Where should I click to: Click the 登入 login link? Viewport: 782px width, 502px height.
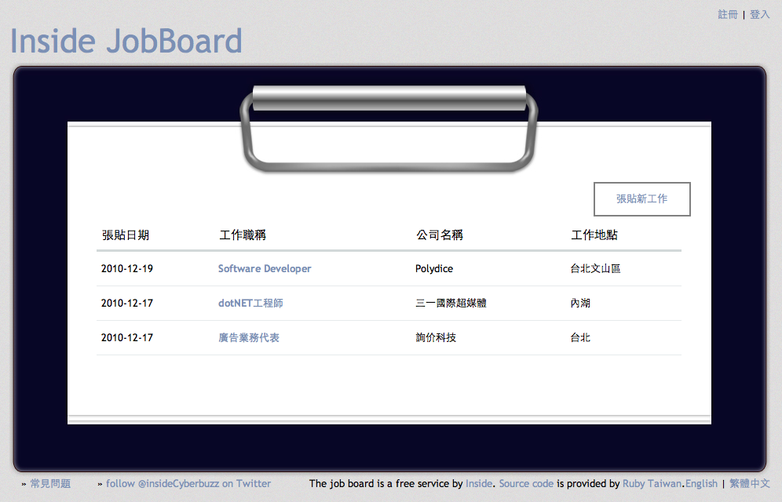coord(759,14)
